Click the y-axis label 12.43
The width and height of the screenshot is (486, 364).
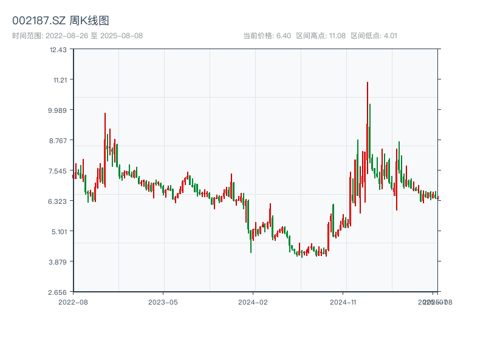(58, 50)
